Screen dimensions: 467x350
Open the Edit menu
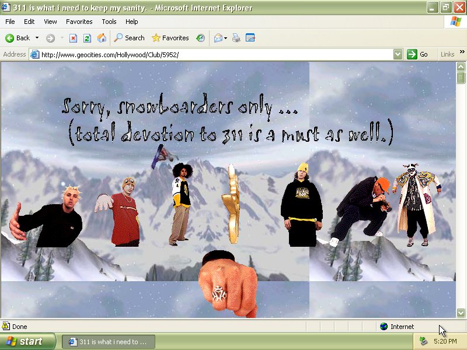point(29,22)
